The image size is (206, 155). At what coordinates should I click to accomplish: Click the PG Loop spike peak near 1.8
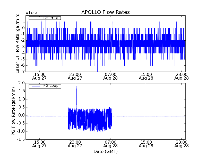(77, 87)
